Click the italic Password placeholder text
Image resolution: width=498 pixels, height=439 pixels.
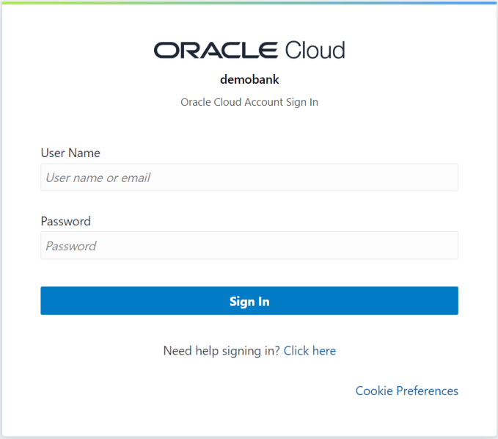pyautogui.click(x=71, y=246)
